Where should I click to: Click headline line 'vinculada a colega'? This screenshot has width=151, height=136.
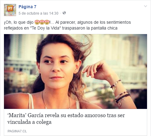coord(30,122)
